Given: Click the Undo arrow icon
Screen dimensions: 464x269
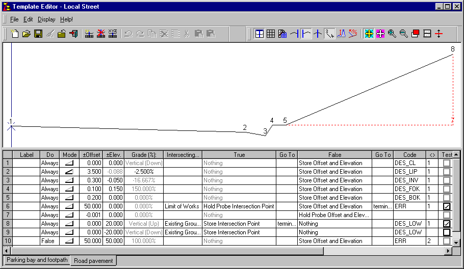Looking at the screenshot, I should tap(128, 34).
